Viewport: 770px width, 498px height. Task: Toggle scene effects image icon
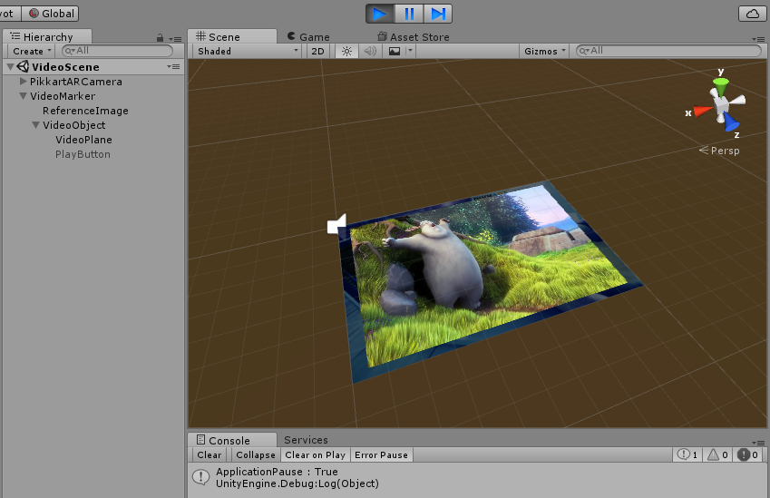(x=394, y=51)
